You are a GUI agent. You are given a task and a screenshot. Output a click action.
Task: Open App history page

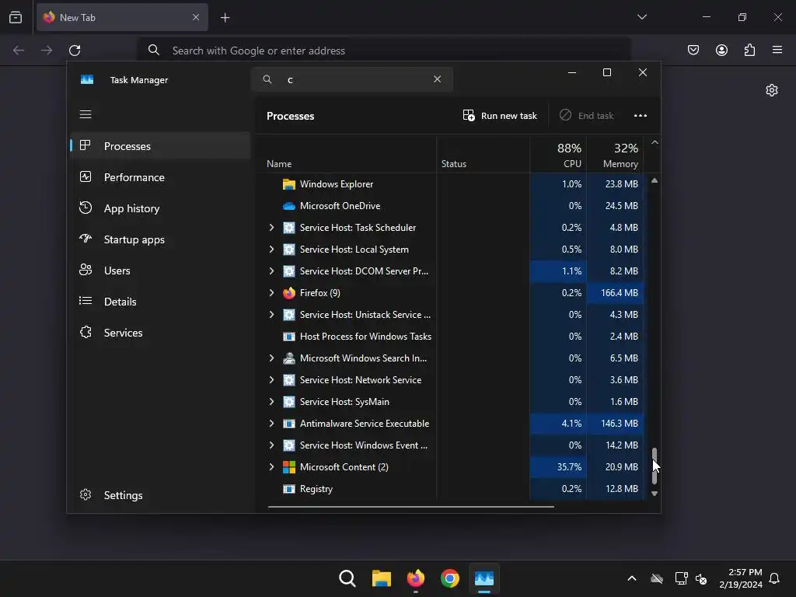pyautogui.click(x=160, y=208)
